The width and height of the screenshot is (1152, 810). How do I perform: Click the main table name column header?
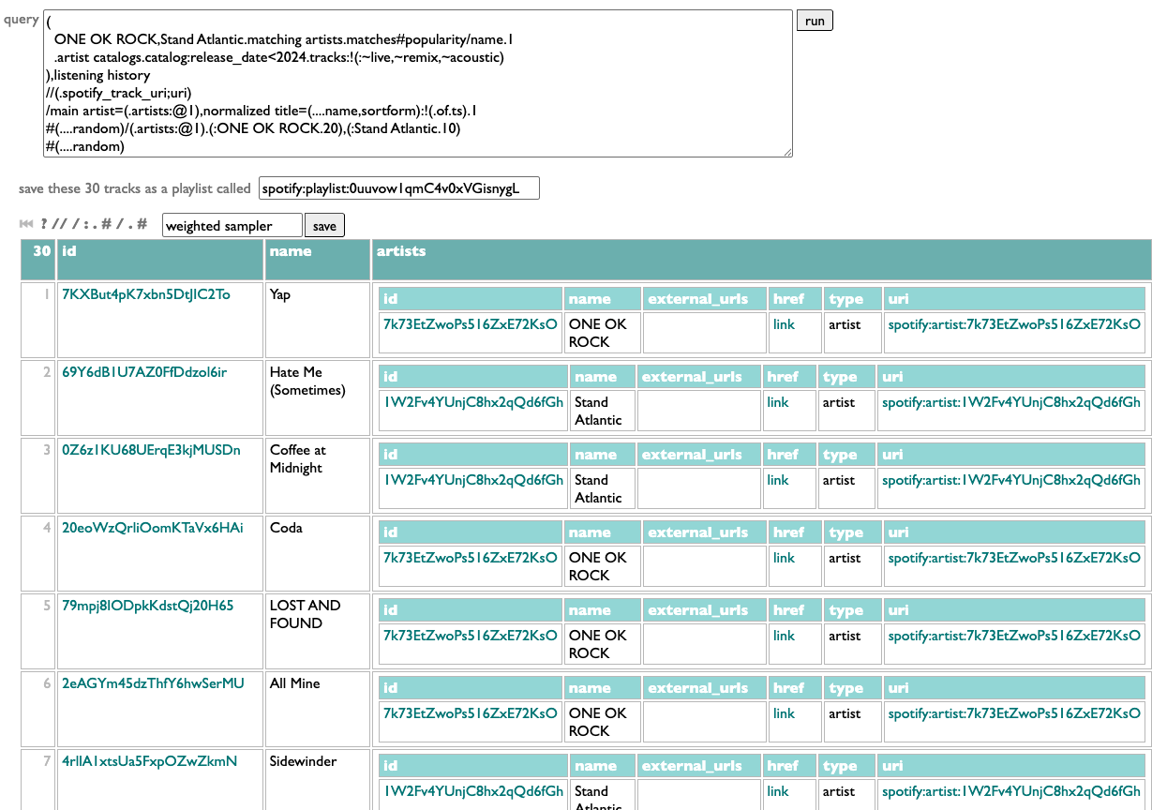(318, 260)
